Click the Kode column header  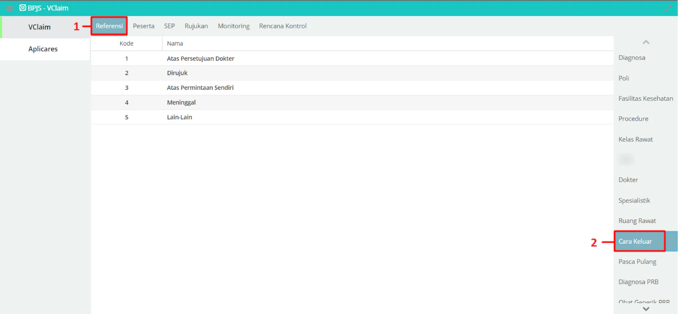pos(127,44)
